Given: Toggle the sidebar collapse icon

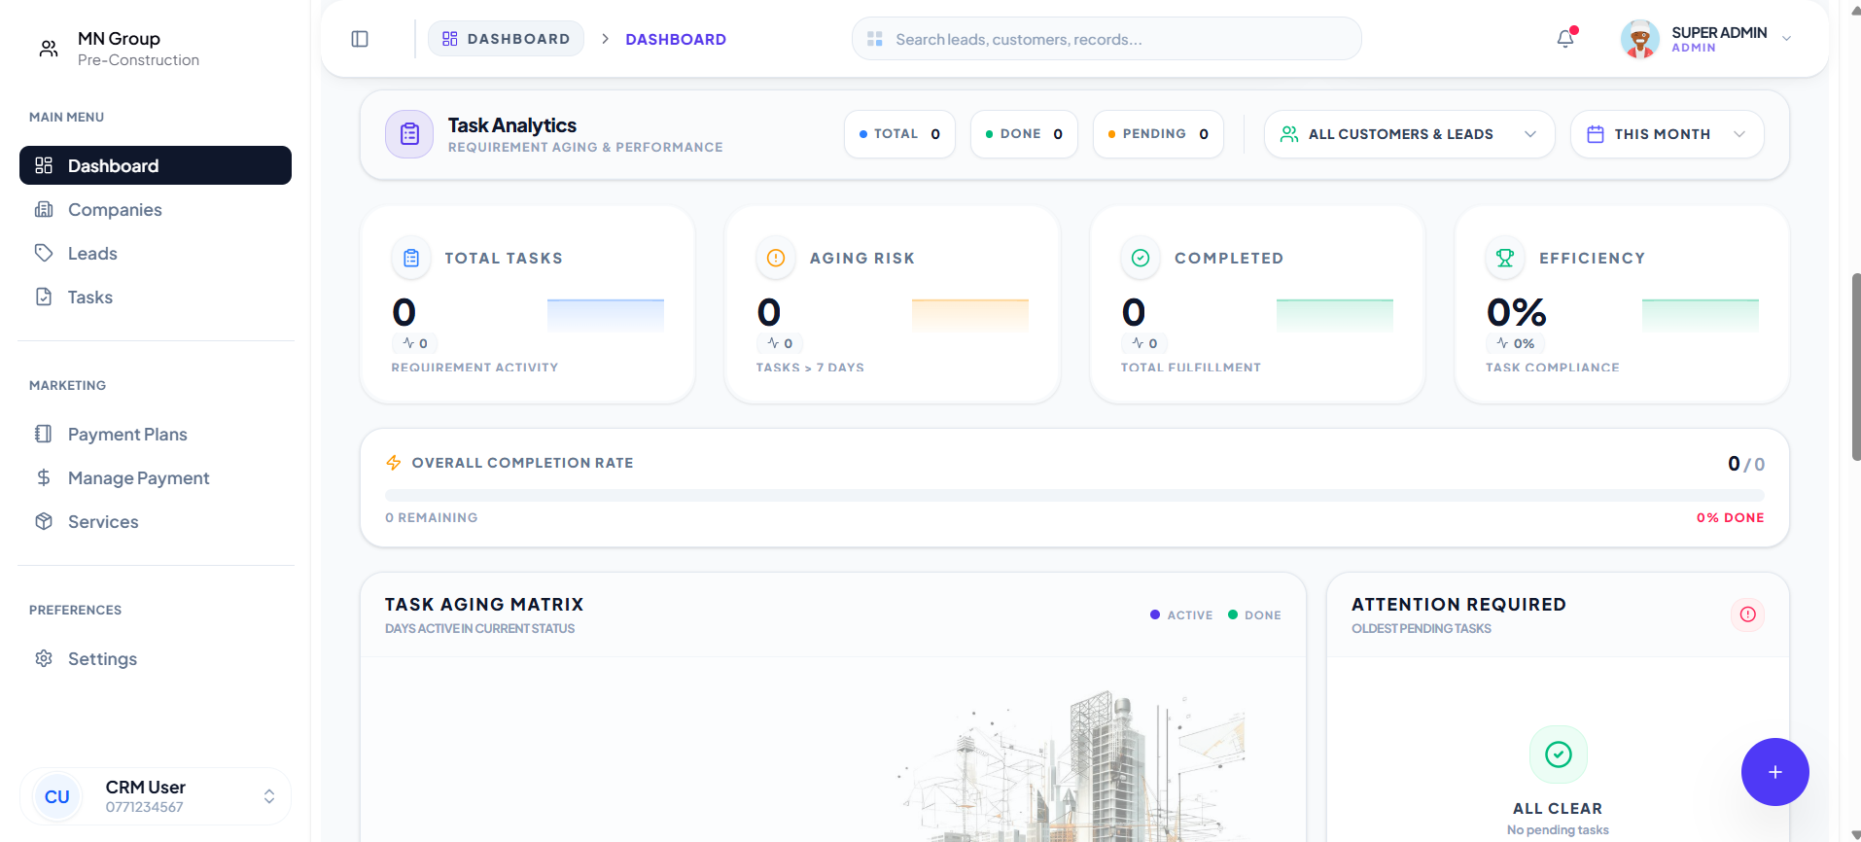Looking at the screenshot, I should 360,39.
